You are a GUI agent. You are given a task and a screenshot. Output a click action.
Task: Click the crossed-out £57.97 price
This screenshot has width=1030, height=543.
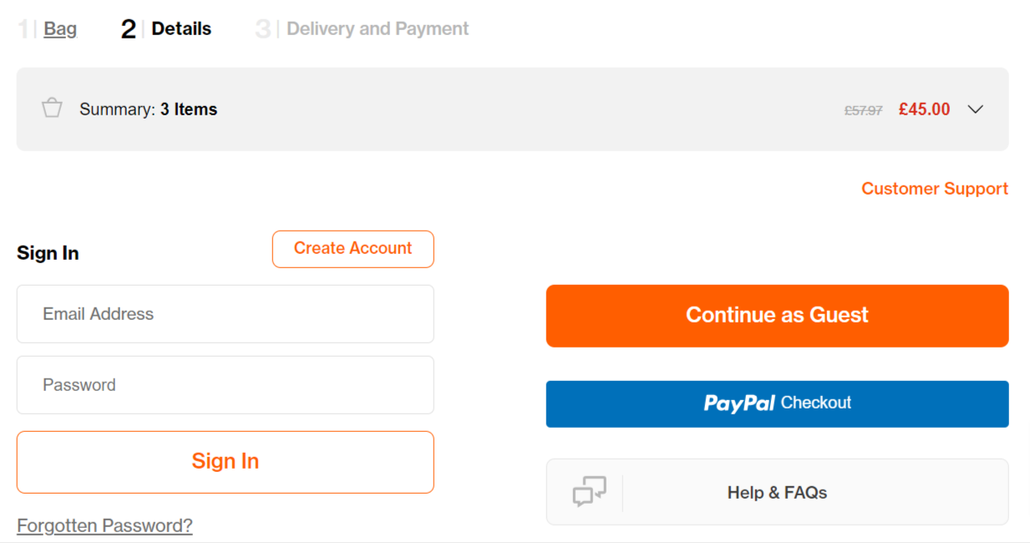863,110
